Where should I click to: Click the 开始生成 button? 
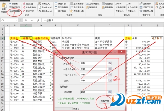click(105, 101)
